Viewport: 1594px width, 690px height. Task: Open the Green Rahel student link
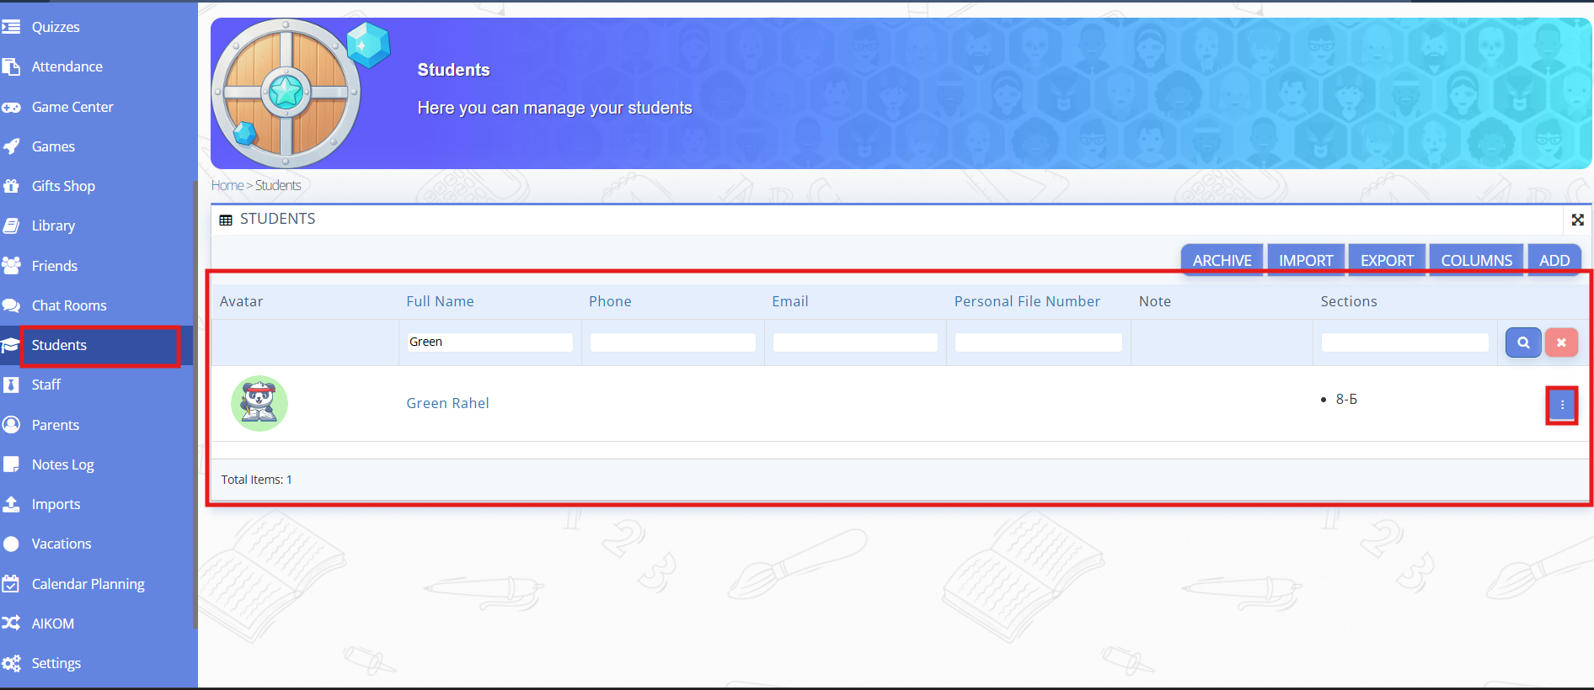(x=447, y=403)
